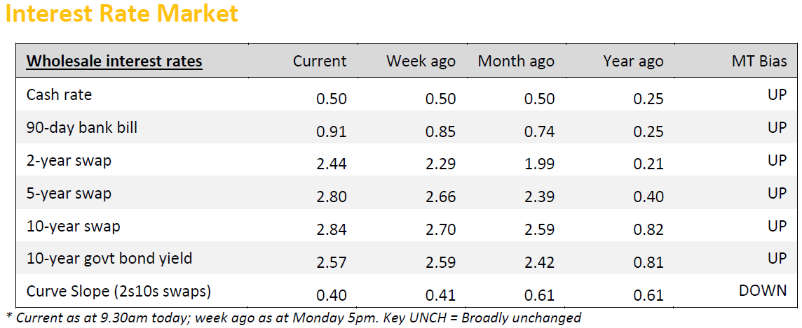Viewport: 802px width, 328px height.
Task: Select month-ago 90-day bank bill value 0.74
Action: point(539,131)
